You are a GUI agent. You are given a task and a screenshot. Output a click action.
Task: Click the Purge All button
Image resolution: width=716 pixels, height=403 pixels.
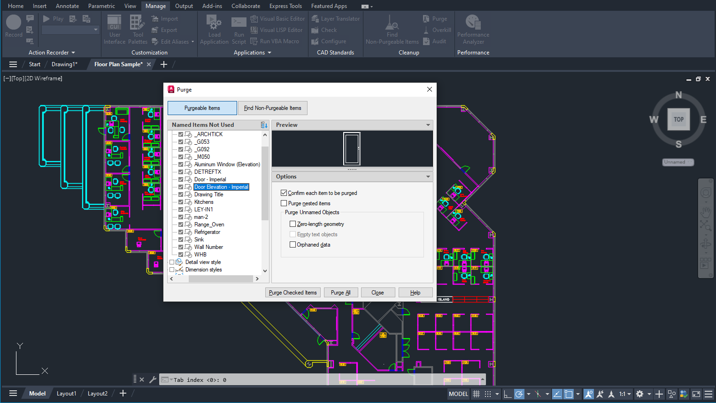pos(341,292)
